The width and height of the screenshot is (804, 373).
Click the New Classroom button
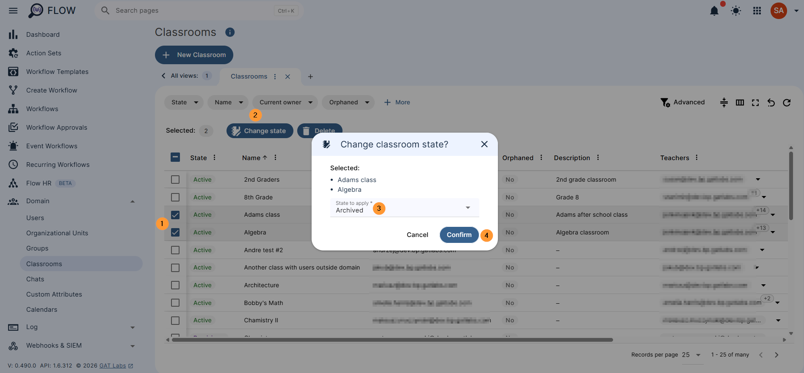194,55
